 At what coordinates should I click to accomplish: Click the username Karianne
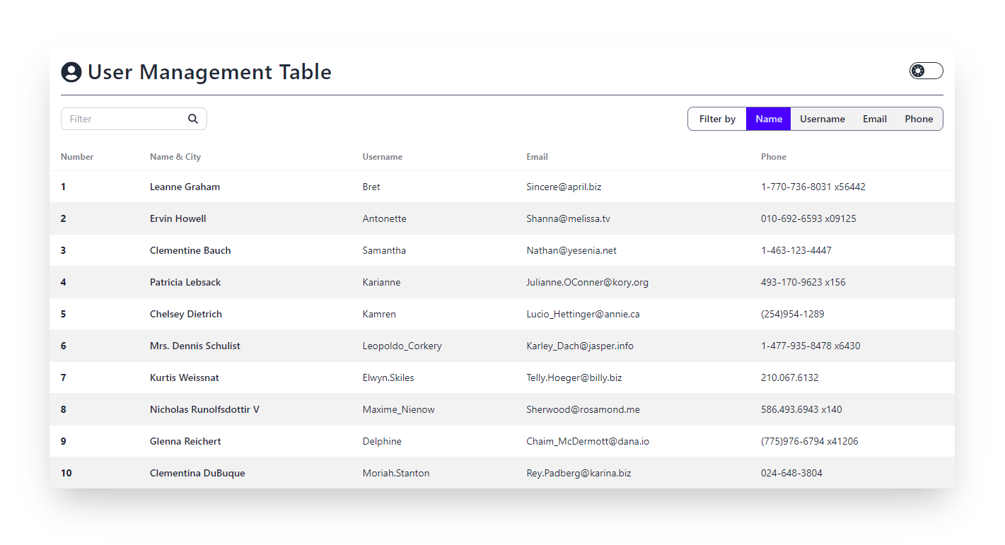pos(381,282)
